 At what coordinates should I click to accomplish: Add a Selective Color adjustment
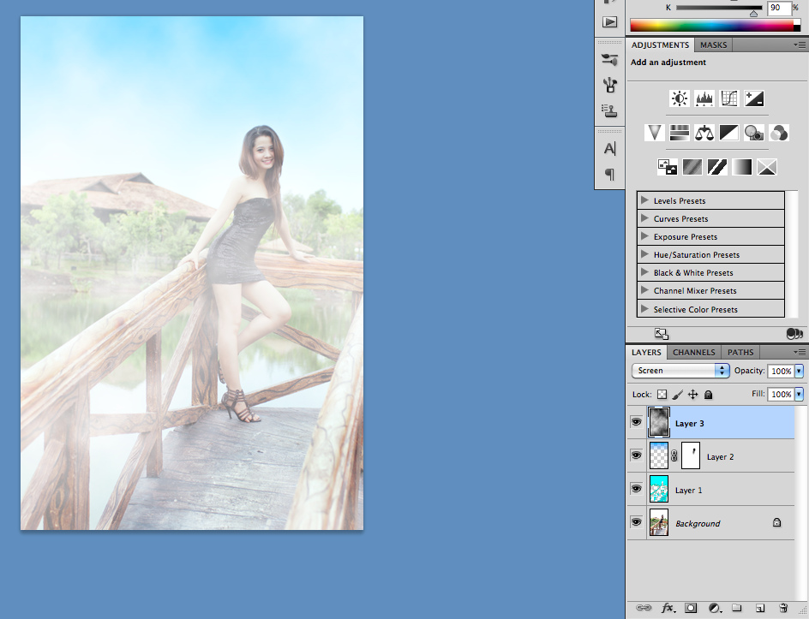coord(767,167)
